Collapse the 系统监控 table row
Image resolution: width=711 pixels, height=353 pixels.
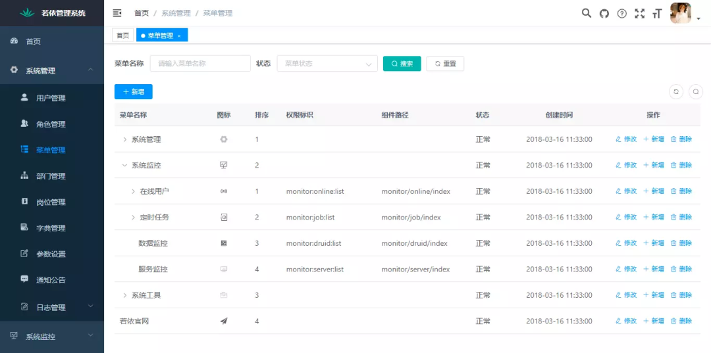[x=124, y=166]
